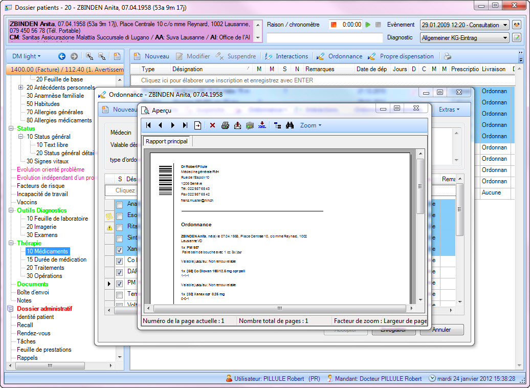Click the printer icon in medication toolbar
Screen dimensions: 530x388
(x=448, y=56)
